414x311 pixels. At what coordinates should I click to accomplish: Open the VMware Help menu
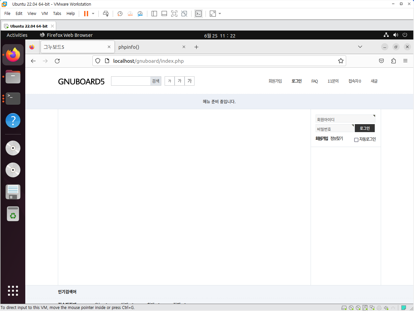coord(71,14)
